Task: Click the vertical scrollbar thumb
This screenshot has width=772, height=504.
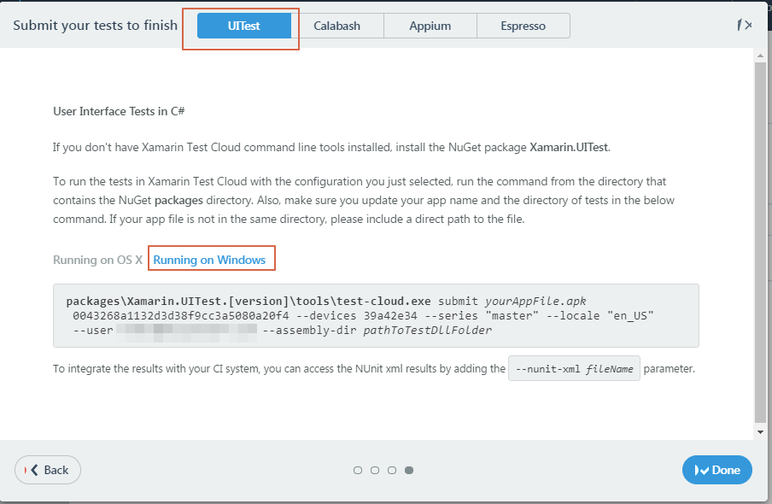Action: [760, 242]
